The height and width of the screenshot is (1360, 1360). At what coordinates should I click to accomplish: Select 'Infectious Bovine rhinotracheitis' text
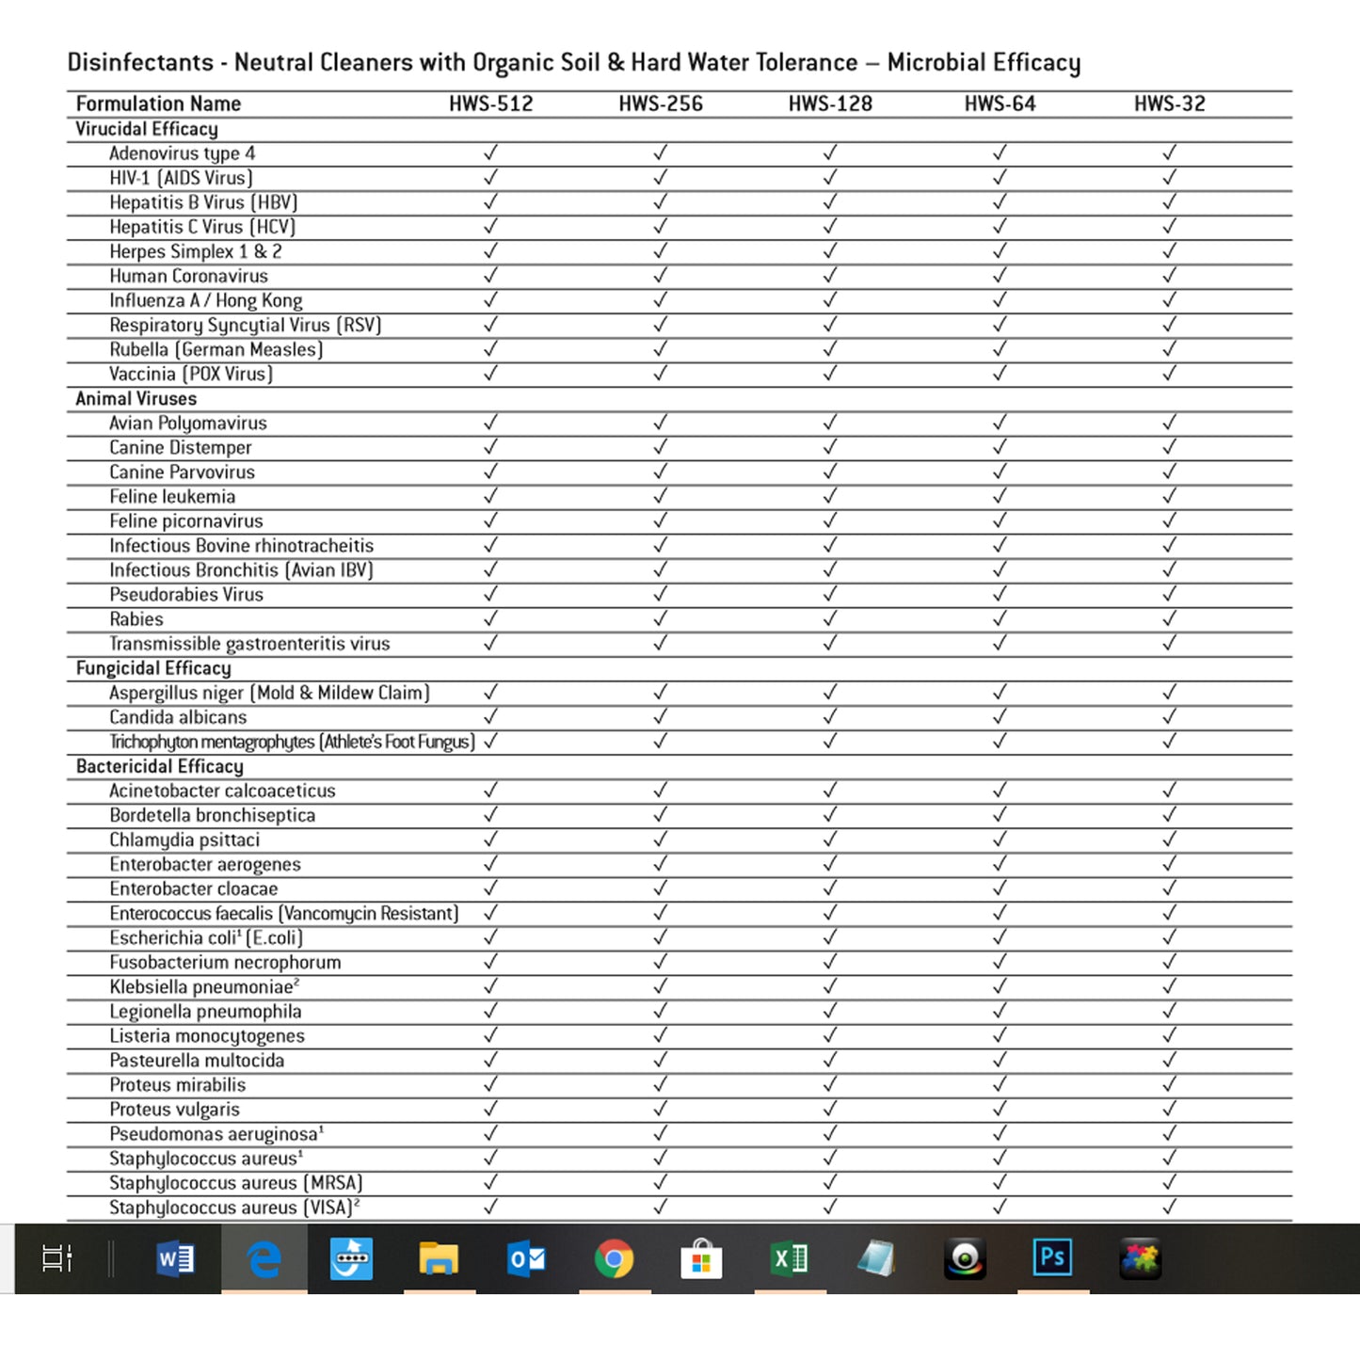tap(241, 546)
